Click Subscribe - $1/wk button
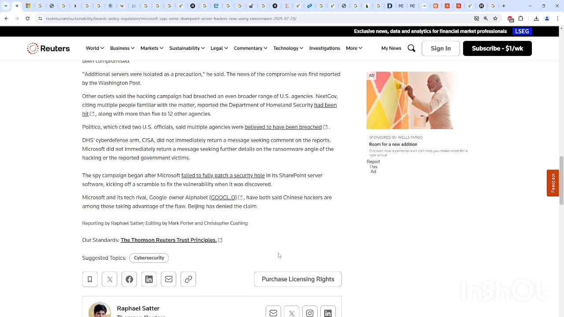This screenshot has height=317, width=564. (497, 48)
